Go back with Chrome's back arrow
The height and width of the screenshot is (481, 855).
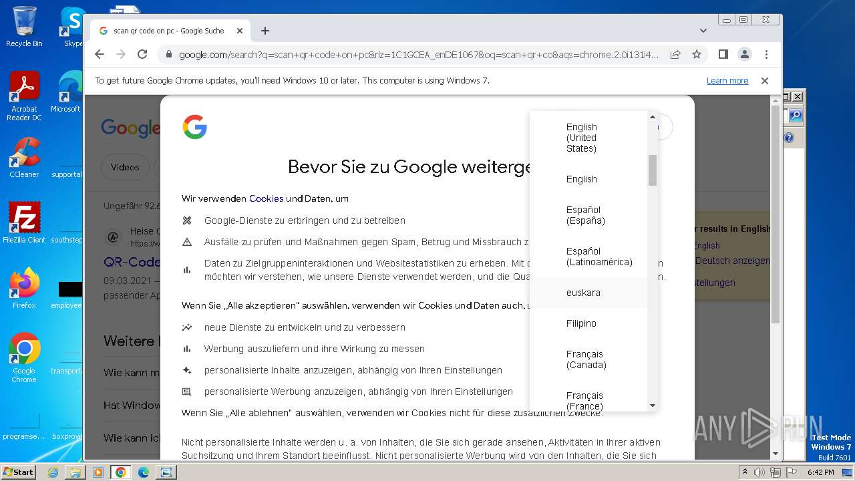click(100, 54)
